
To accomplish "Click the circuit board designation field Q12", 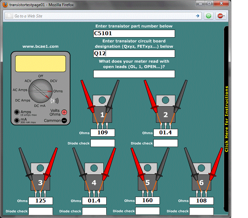I will (134, 54).
